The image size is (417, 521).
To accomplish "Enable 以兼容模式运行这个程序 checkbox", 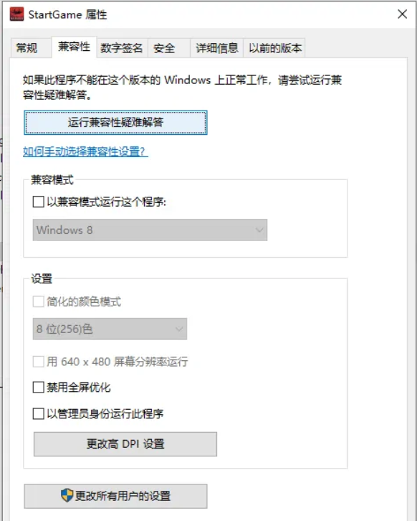I will (x=39, y=202).
